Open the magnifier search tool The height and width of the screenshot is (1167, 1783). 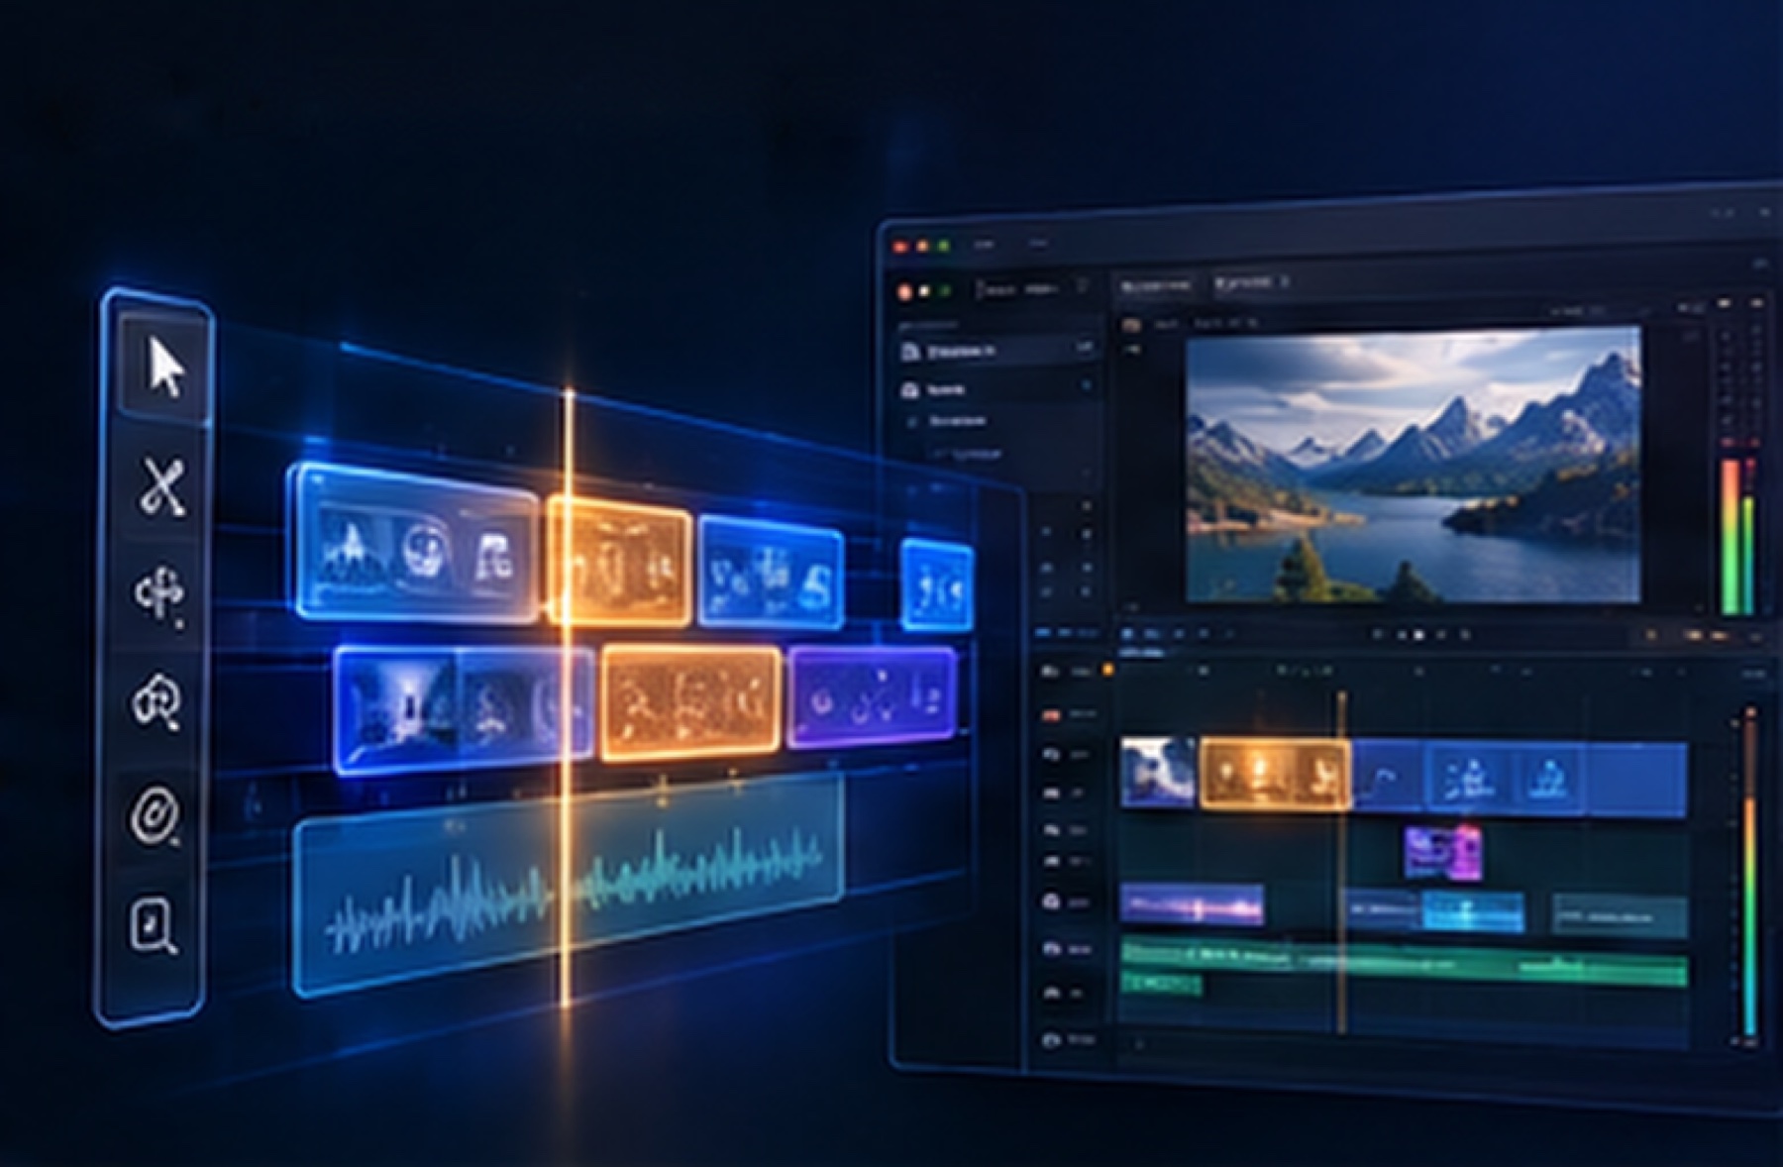pos(155,926)
